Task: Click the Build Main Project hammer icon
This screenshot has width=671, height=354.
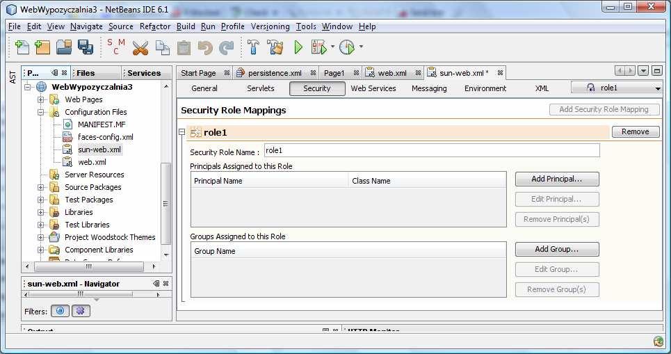Action: coord(253,47)
